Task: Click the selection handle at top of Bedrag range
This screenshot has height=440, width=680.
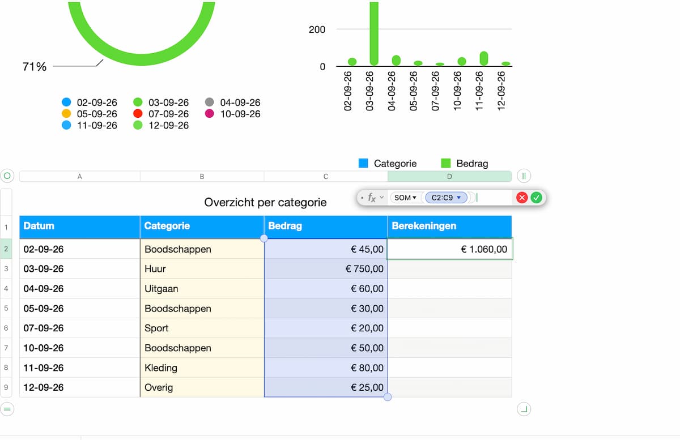Action: click(264, 238)
